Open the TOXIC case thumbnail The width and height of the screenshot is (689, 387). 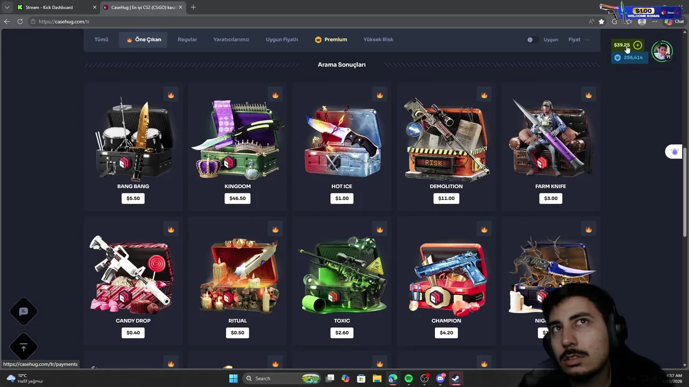342,275
